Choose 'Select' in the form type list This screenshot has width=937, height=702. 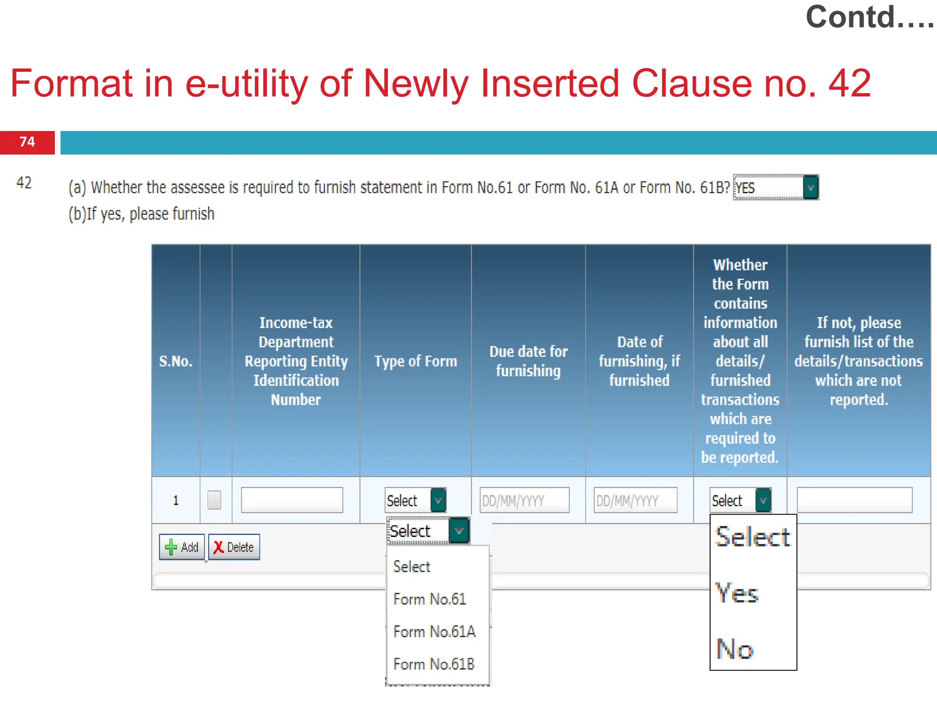[412, 567]
